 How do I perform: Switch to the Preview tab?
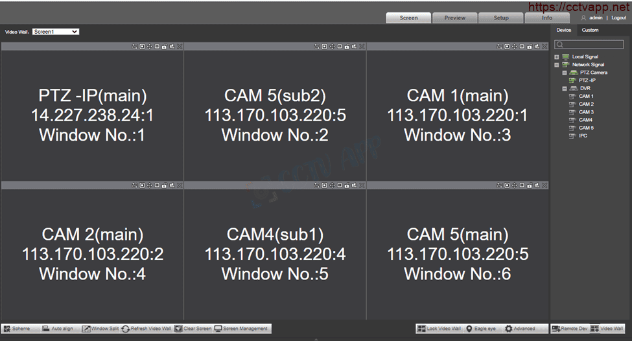(454, 18)
